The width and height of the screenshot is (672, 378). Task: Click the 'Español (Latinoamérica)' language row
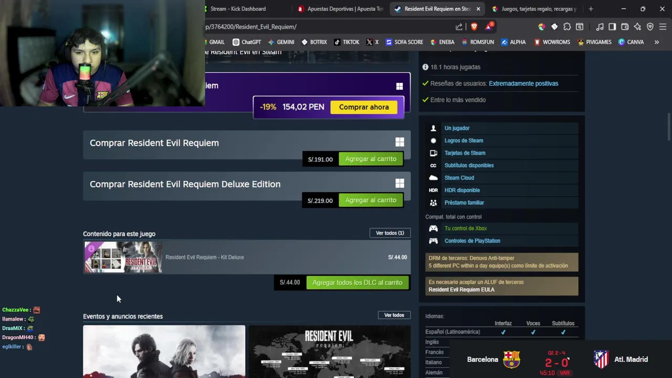pos(501,332)
